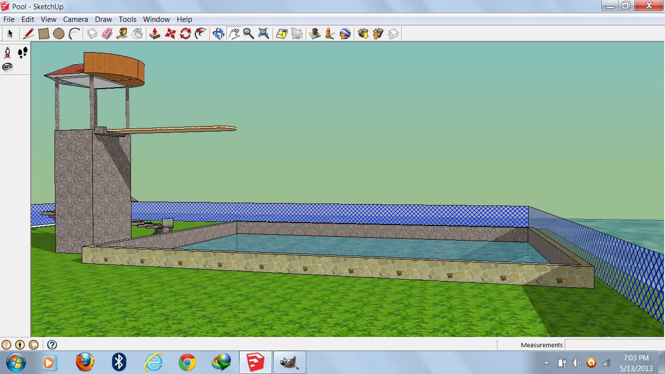This screenshot has height=374, width=665.
Task: Click the Add New Building icon
Action: click(315, 34)
